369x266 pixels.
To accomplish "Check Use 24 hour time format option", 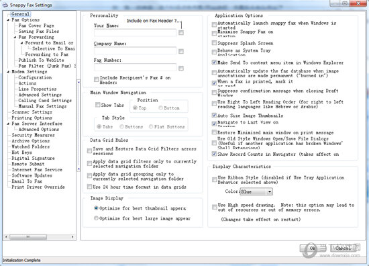I will tap(89, 187).
